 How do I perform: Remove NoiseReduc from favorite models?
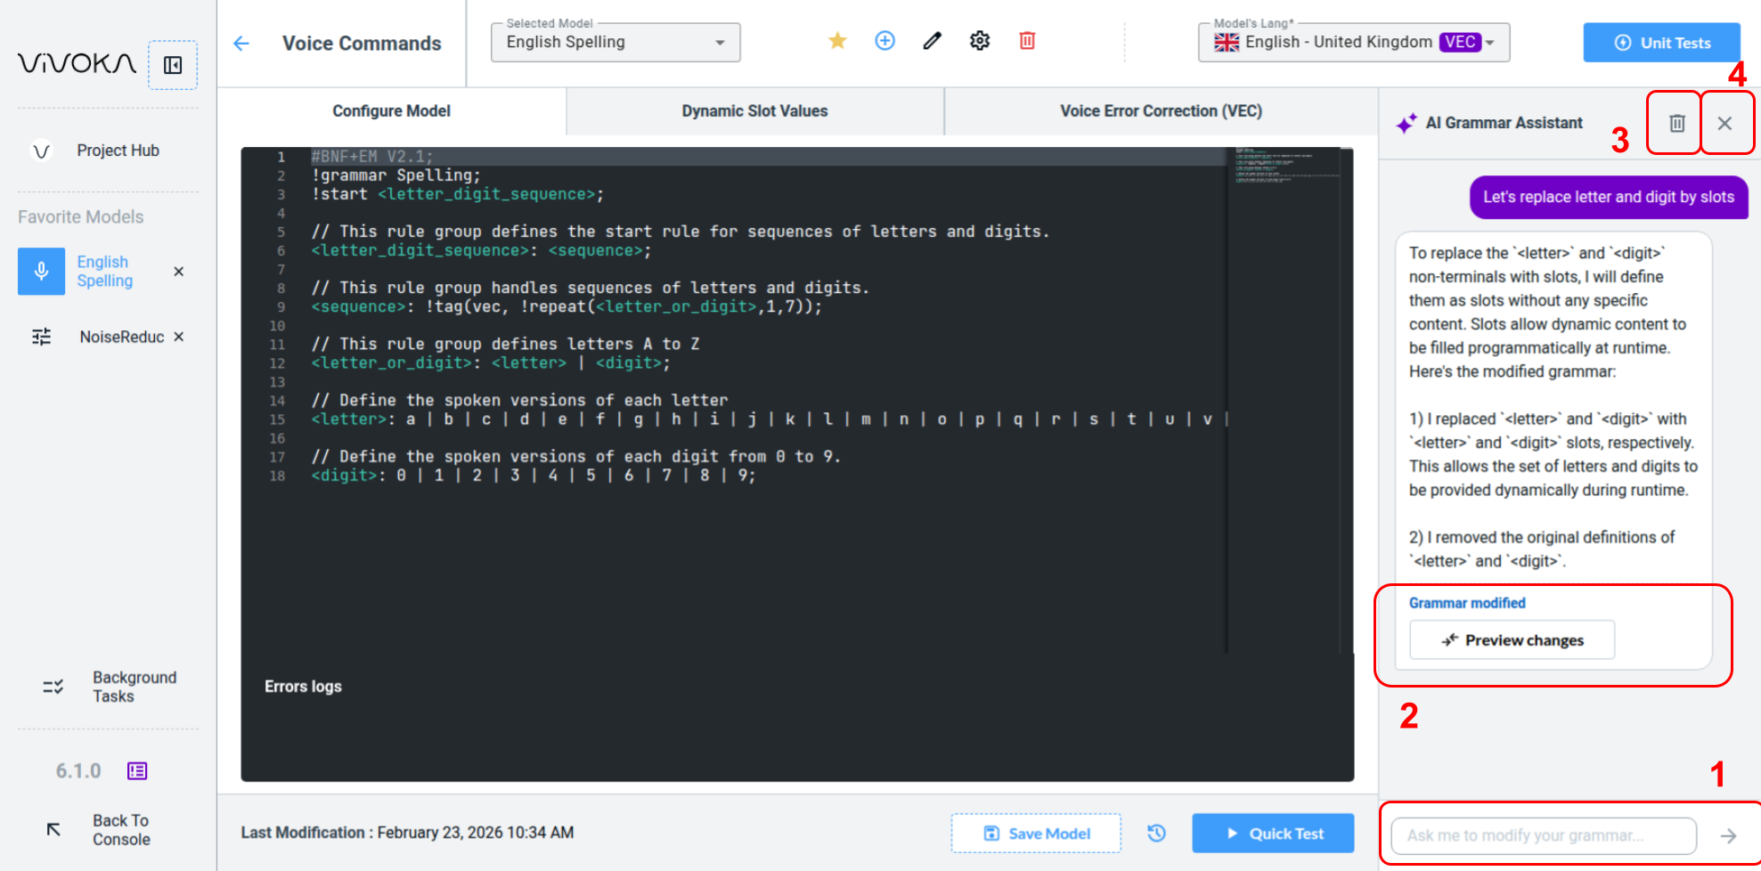[x=179, y=337]
